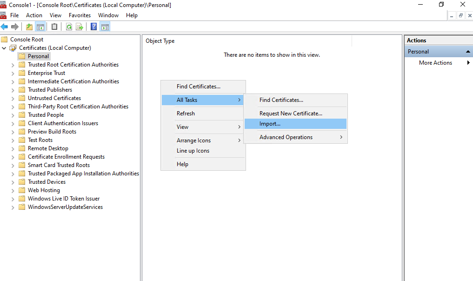
Task: Expand the Third-Party Root Certification Authorities node
Action: coord(13,107)
